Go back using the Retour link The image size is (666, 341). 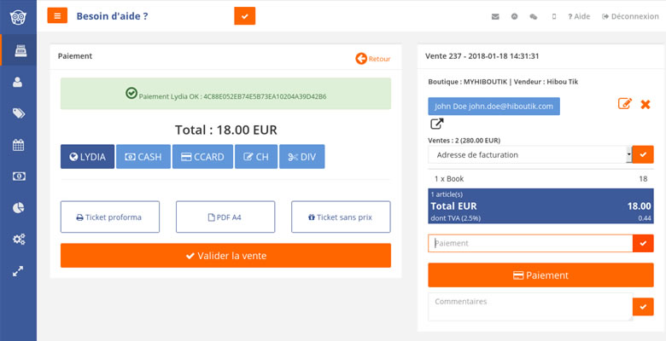(x=373, y=59)
